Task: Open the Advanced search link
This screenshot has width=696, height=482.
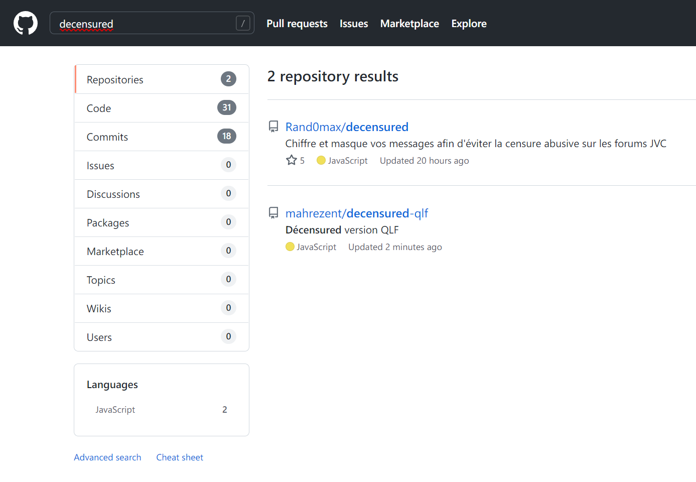Action: [x=107, y=457]
